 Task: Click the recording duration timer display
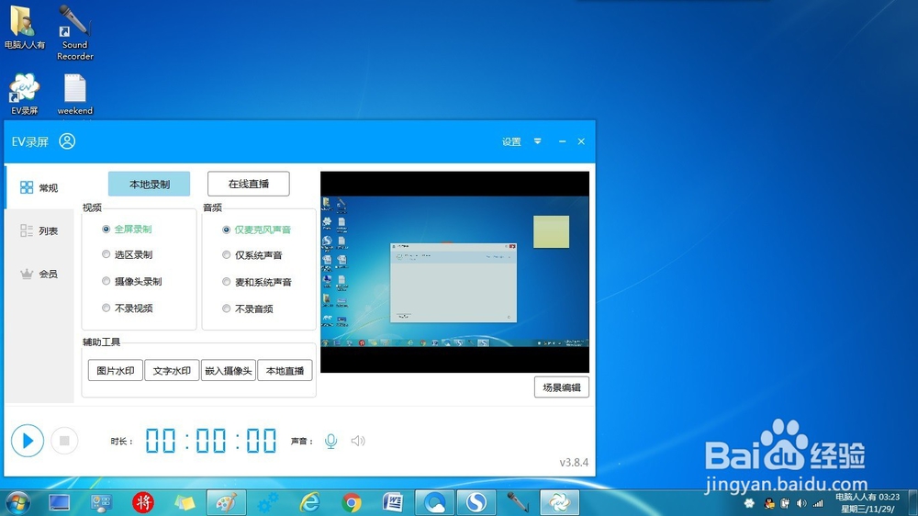[211, 441]
